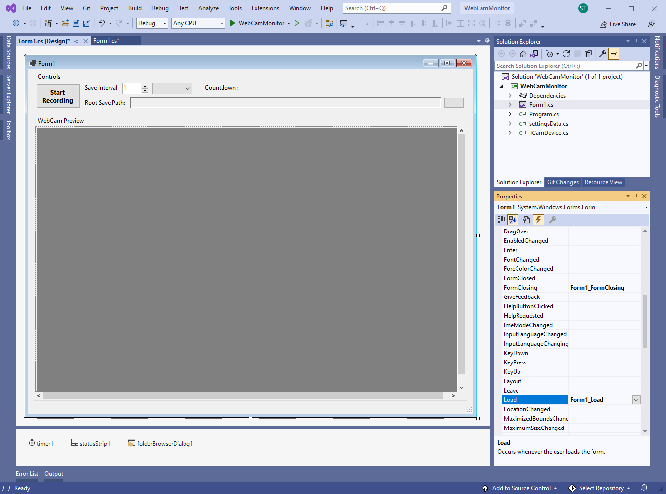This screenshot has width=666, height=494.
Task: Open the startup project WebCamMonitor dropdown arrow
Action: (x=289, y=23)
